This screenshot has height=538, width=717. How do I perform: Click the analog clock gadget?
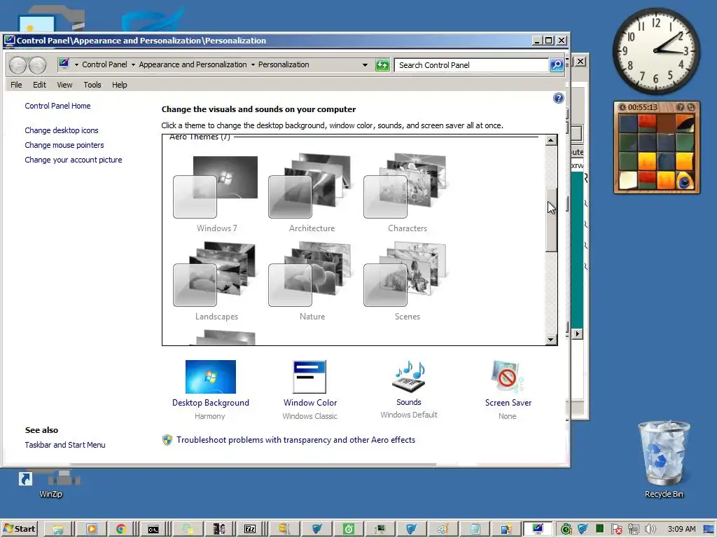tap(656, 50)
